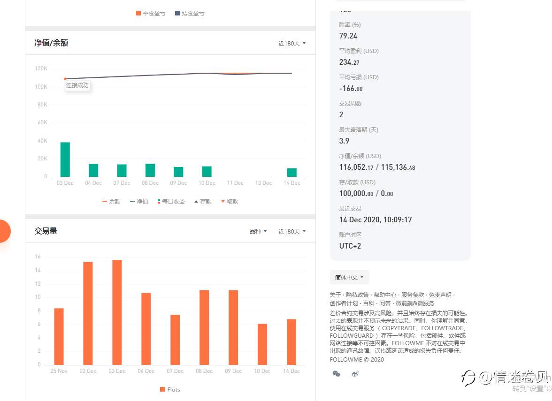
Task: Toggle the 余额 legend line series
Action: click(x=111, y=202)
